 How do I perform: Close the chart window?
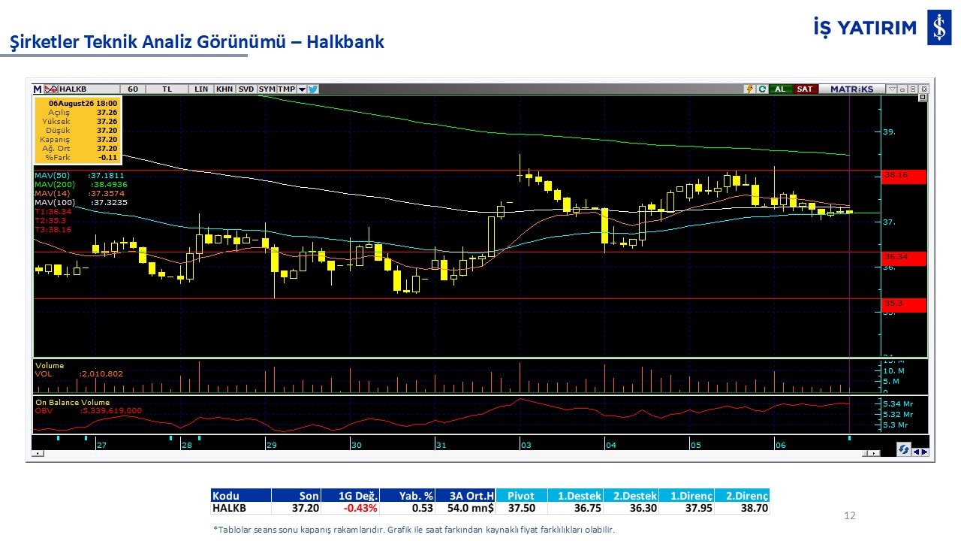[923, 89]
